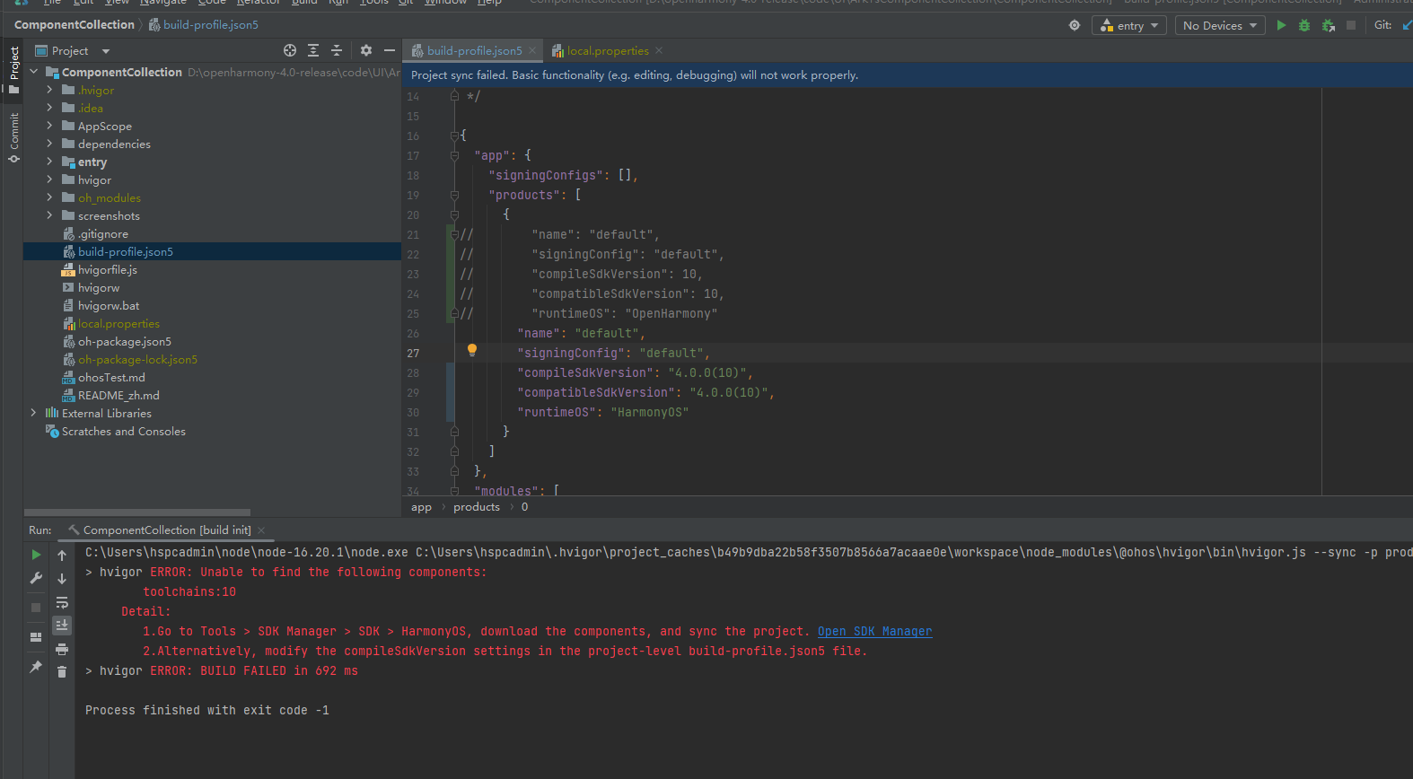Expand the entry module folder

[x=49, y=162]
